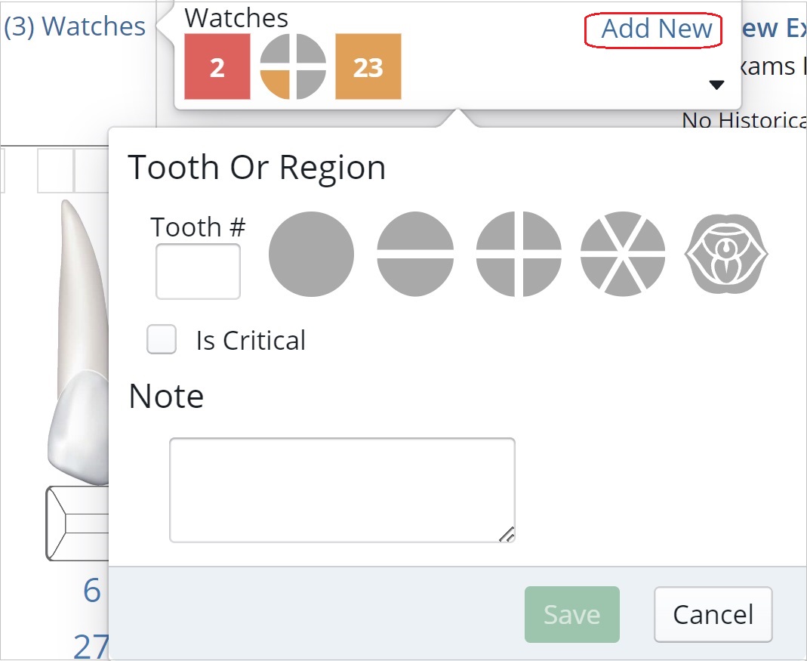Click the Add New link

click(x=656, y=29)
